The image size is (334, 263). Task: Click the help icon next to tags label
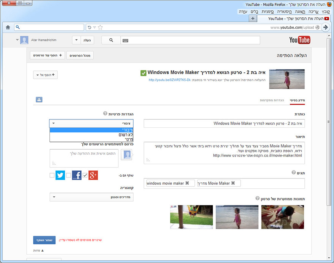(293, 172)
